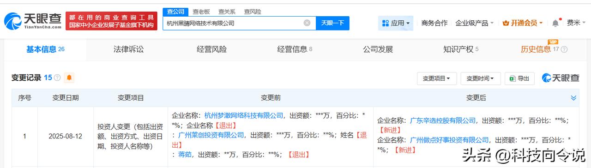591x168 pixels.
Task: Select the 查老板 search tab
Action: click(x=201, y=12)
